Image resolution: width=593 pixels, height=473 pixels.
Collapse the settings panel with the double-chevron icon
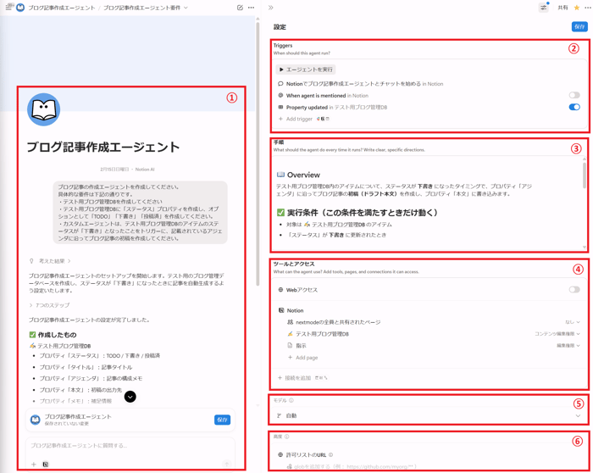[x=271, y=8]
